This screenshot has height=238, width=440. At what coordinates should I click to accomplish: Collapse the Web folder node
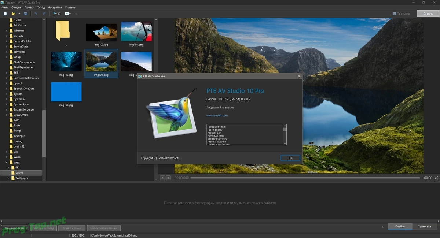coord(6,162)
